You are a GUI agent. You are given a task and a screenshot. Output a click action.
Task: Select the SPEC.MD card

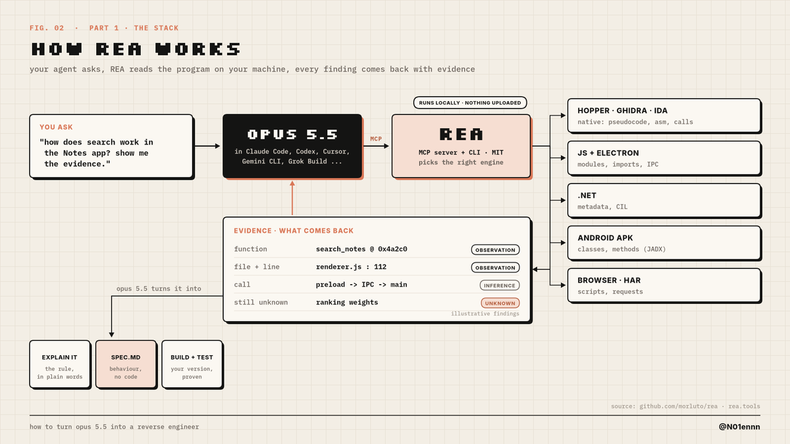pos(126,364)
